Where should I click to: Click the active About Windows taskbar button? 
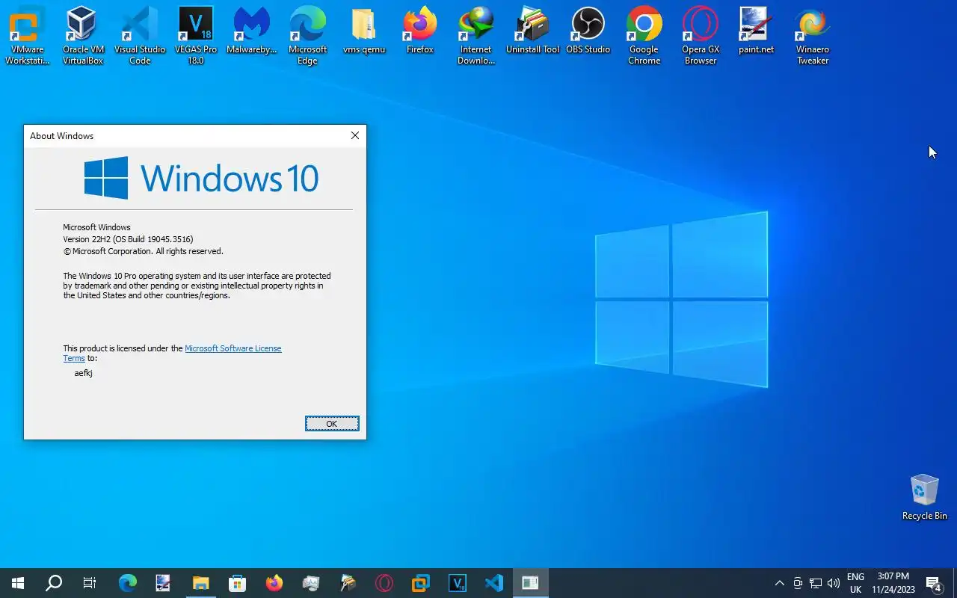tap(531, 583)
